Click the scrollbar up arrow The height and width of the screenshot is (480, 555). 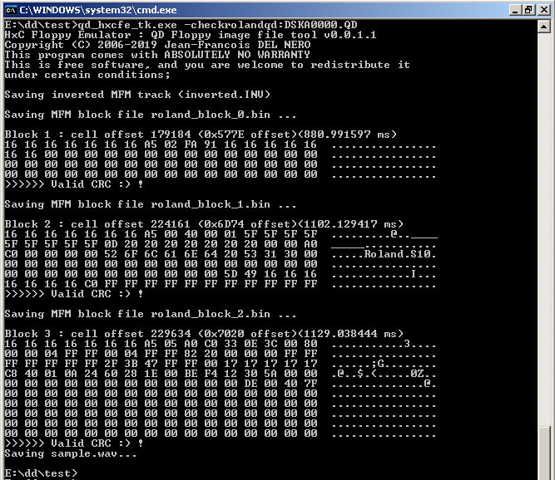[543, 27]
